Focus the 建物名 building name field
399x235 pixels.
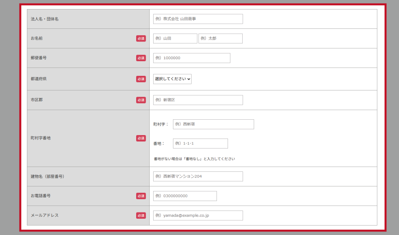(x=198, y=176)
